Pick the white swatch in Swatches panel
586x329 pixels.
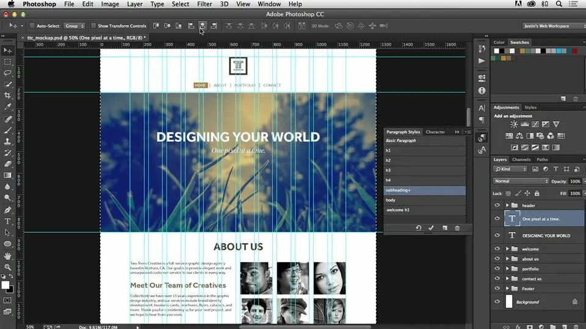[x=496, y=51]
